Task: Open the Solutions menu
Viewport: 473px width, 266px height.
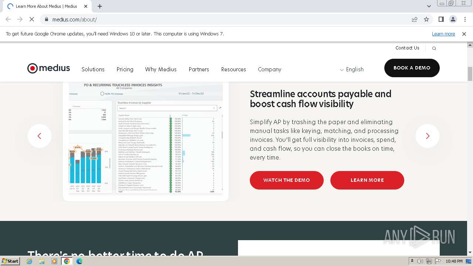Action: 93,69
